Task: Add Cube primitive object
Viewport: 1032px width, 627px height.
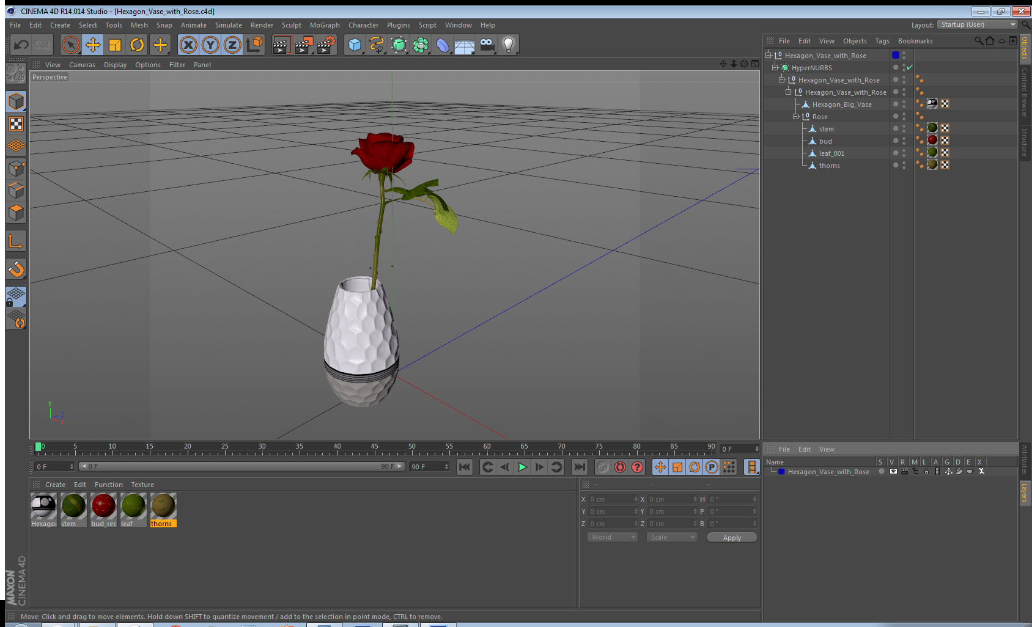Action: pyautogui.click(x=355, y=45)
